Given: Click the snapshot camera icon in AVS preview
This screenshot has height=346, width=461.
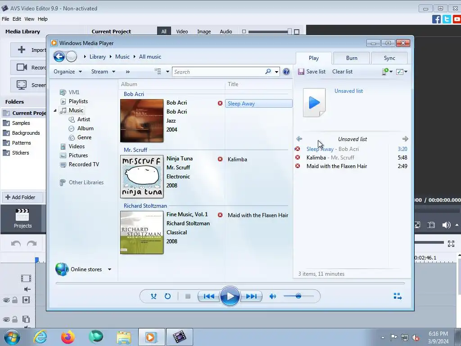Looking at the screenshot, I should 431,225.
